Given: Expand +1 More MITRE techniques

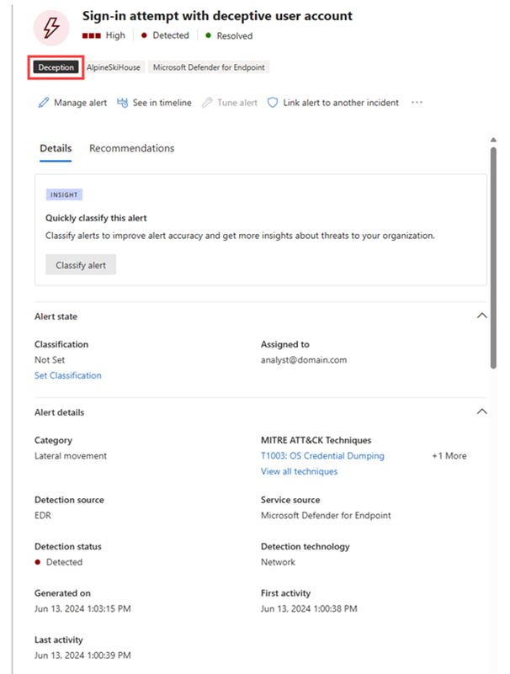Looking at the screenshot, I should click(448, 455).
